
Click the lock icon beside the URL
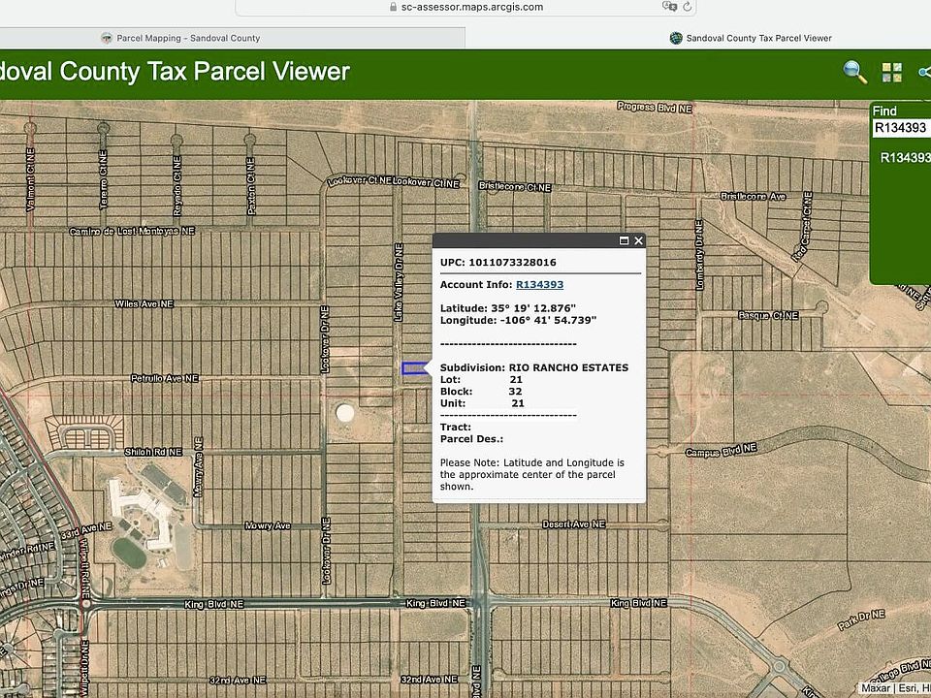click(x=392, y=7)
